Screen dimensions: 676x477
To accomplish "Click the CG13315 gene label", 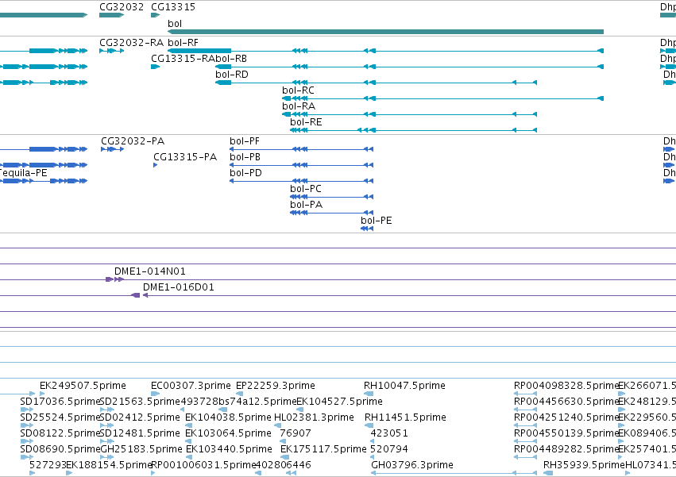I will tap(173, 7).
